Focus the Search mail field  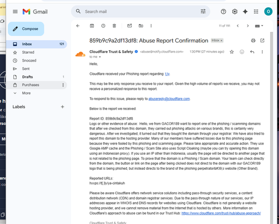[141, 12]
